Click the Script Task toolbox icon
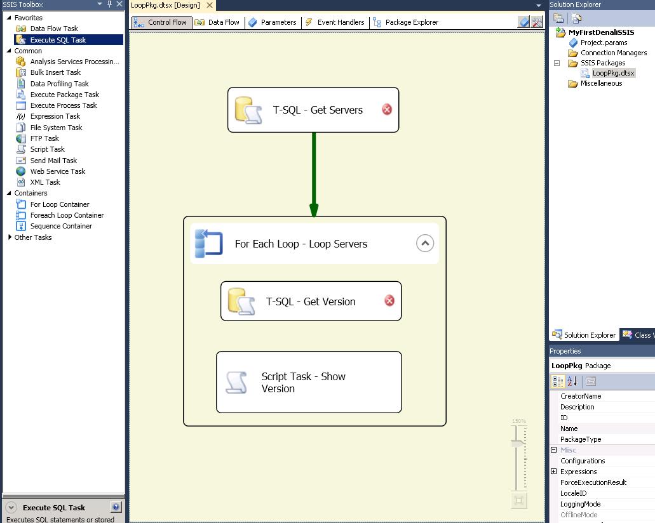Image resolution: width=655 pixels, height=523 pixels. coord(21,149)
